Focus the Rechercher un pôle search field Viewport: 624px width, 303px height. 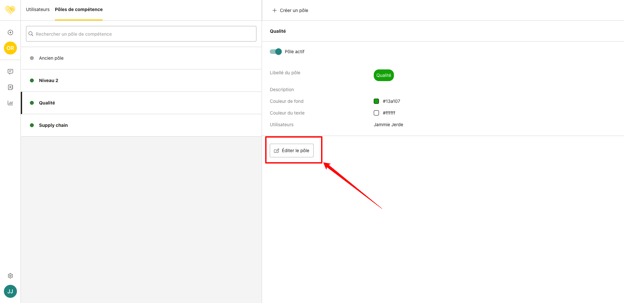(x=141, y=34)
